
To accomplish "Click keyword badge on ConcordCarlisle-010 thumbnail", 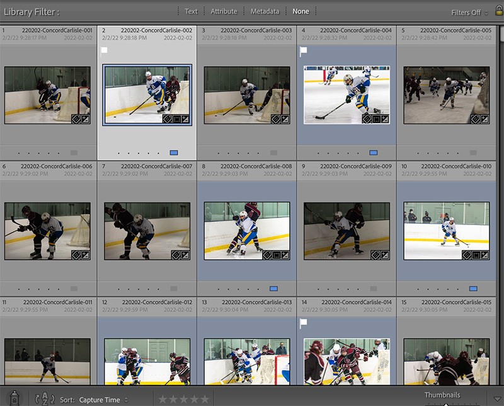I will click(466, 255).
